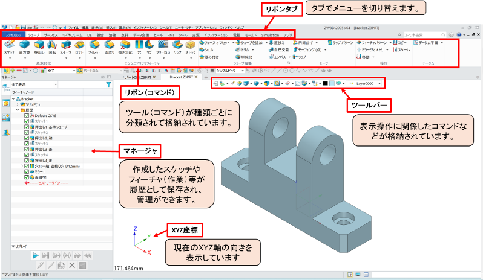Click the replay play button
The image size is (483, 280).
36,255
